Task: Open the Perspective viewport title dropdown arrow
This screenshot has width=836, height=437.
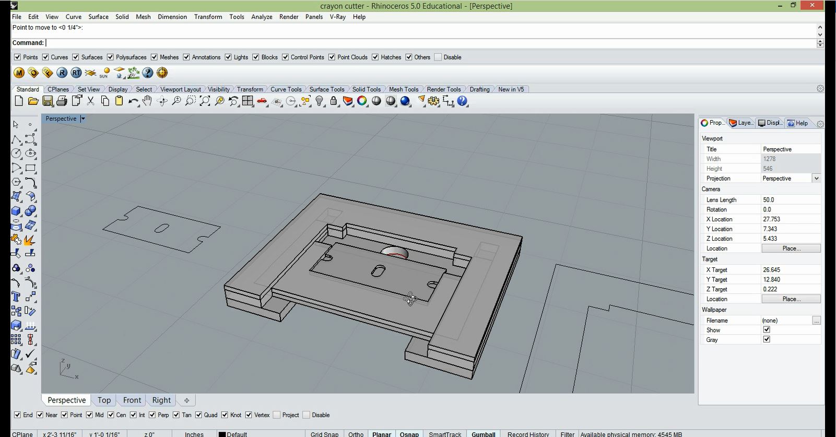Action: coord(83,119)
